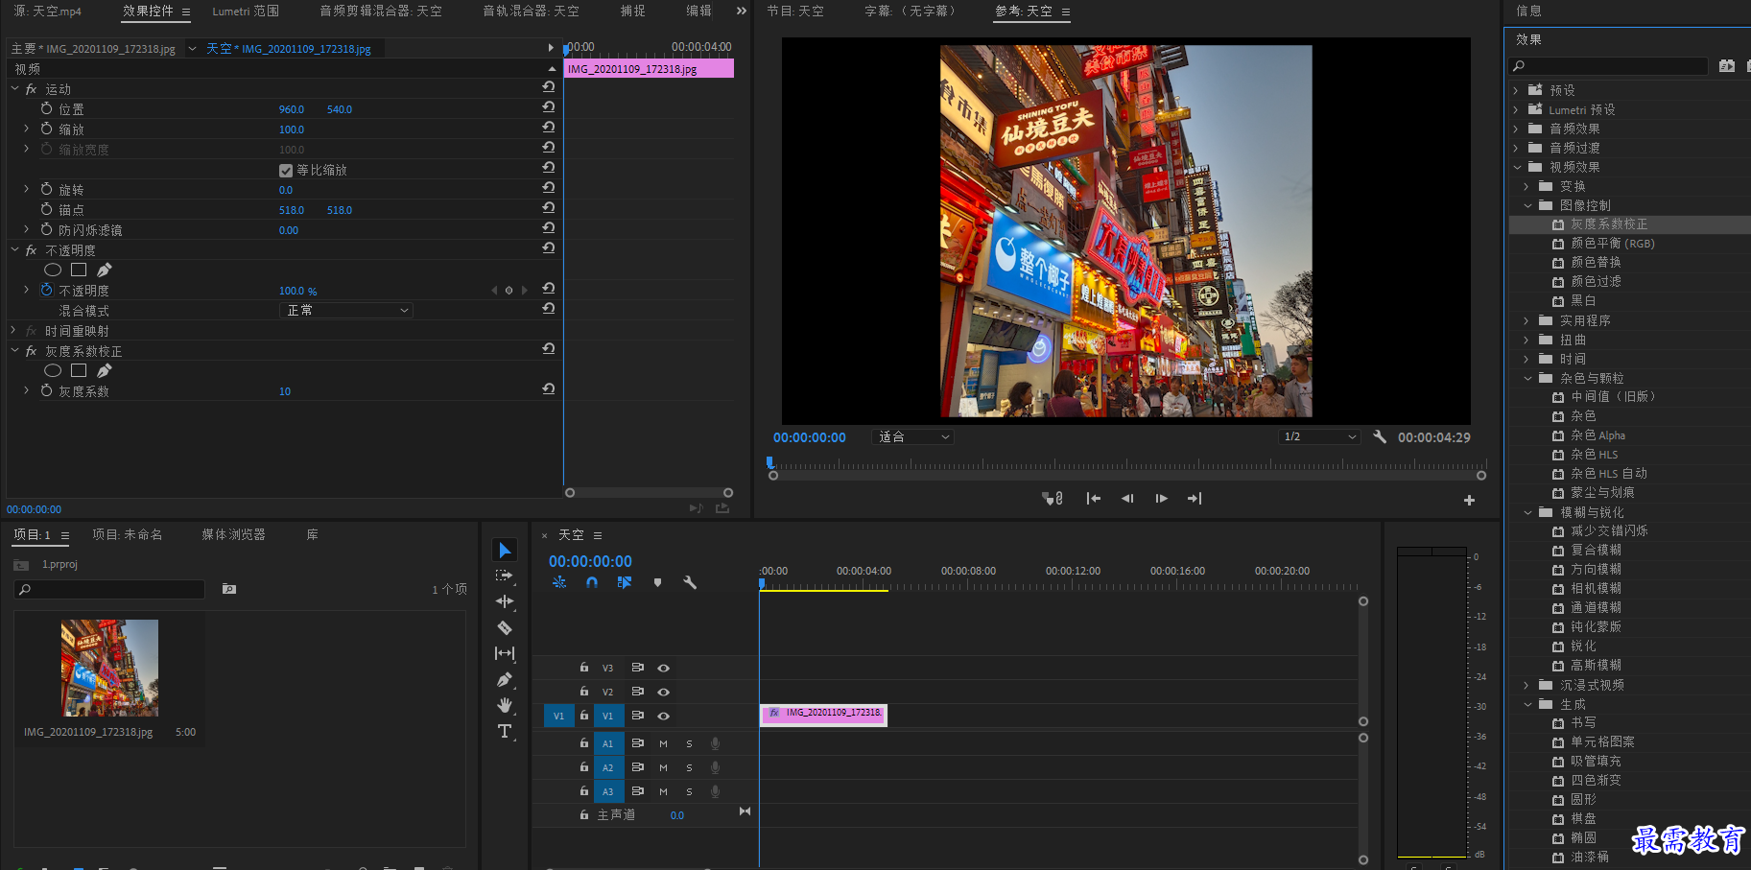Reset the 灰度系数 parameter
The height and width of the screenshot is (870, 1751).
click(549, 388)
